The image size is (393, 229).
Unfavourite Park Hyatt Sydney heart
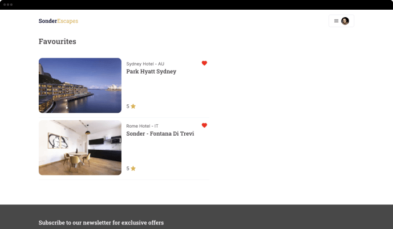point(204,63)
